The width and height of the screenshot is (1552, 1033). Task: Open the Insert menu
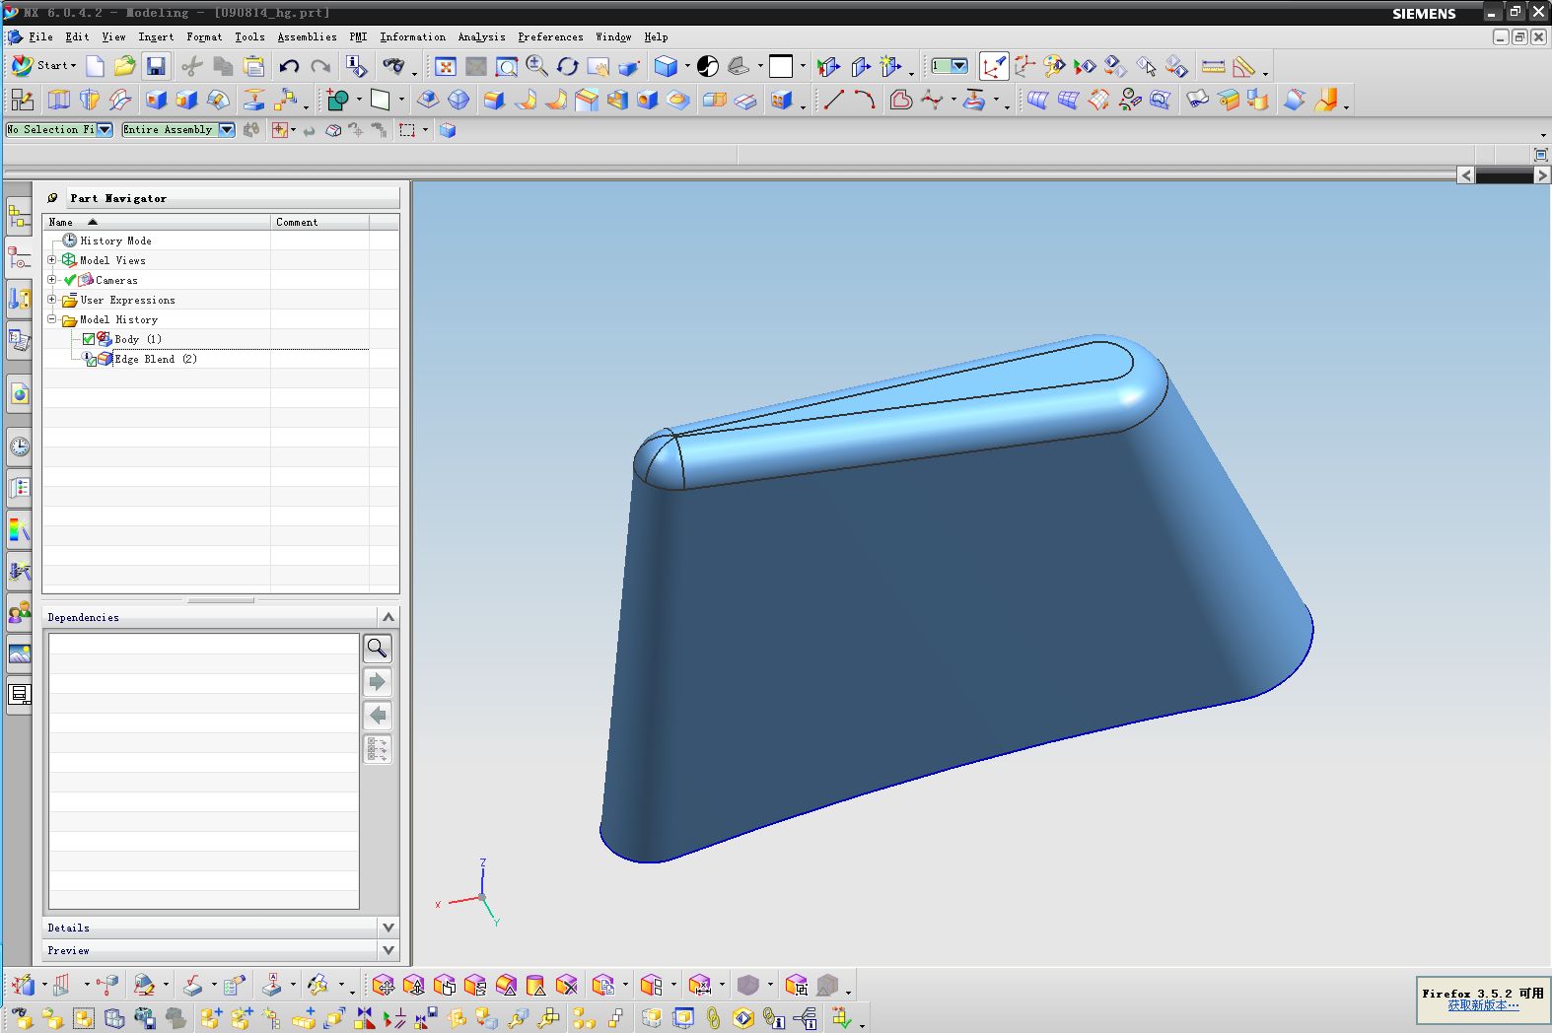(156, 36)
